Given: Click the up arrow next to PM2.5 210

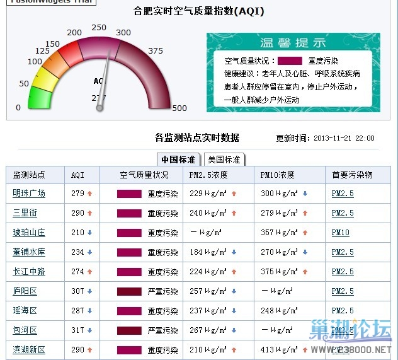Looking at the screenshot, I should pyautogui.click(x=234, y=350).
